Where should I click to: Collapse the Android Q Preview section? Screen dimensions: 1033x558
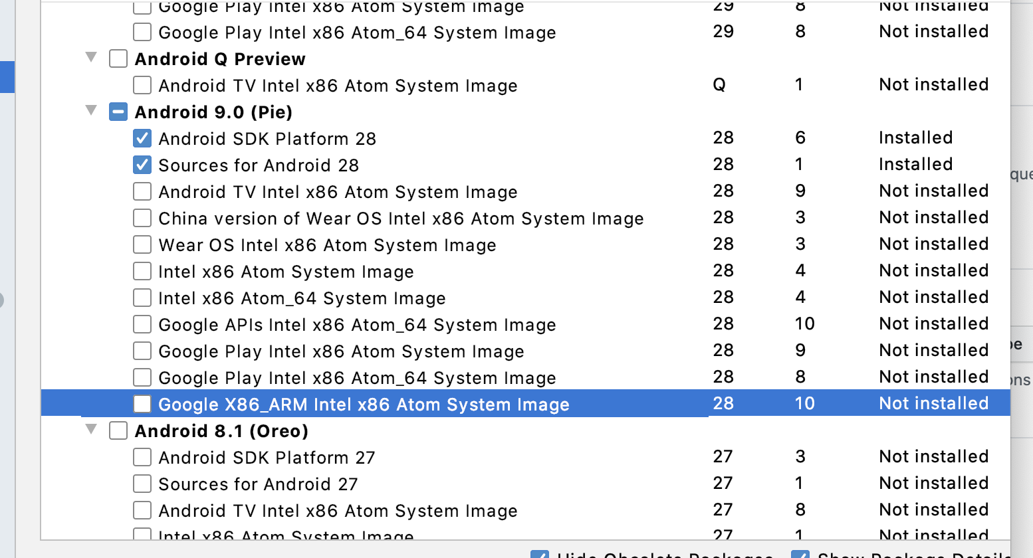click(91, 58)
